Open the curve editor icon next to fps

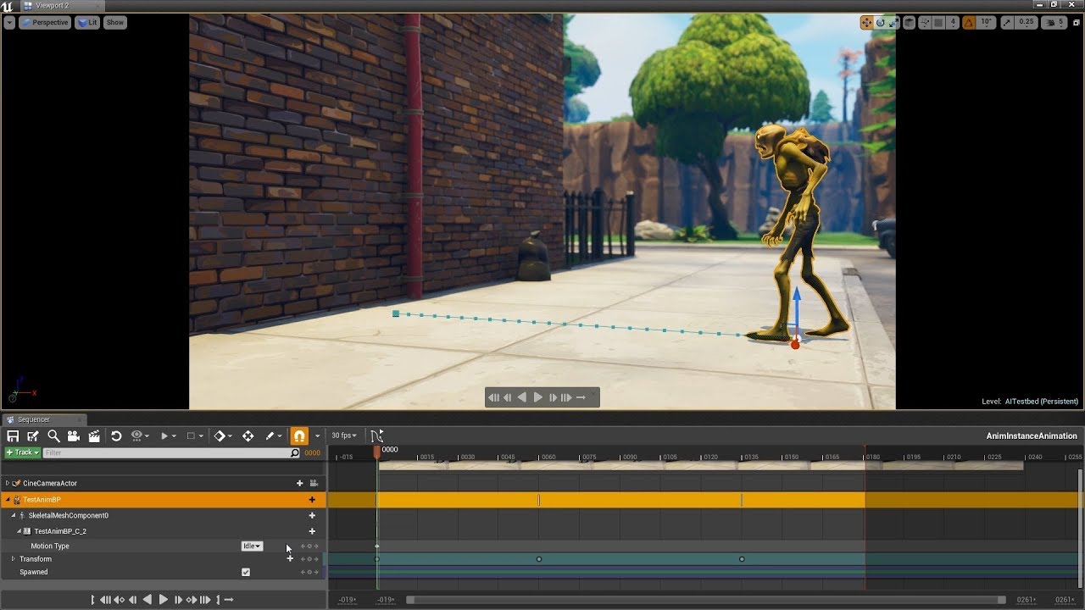tap(377, 436)
